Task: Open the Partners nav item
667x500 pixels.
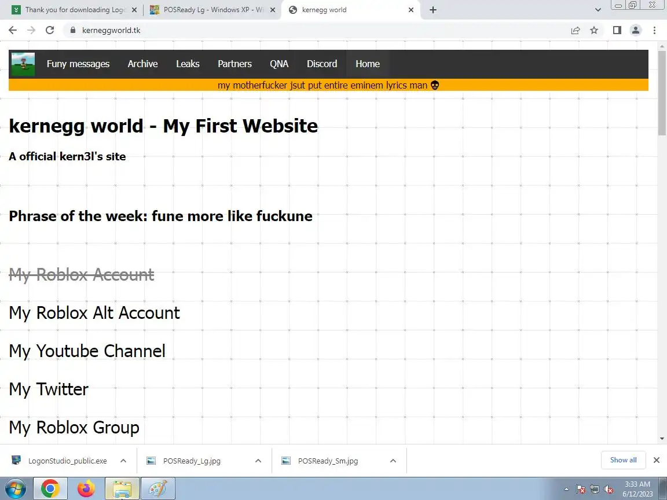Action: point(235,64)
